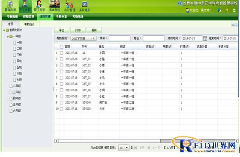Screen dimensions: 240x157
Task: Switch to the 首页 home tab
Action: pyautogui.click(x=10, y=24)
